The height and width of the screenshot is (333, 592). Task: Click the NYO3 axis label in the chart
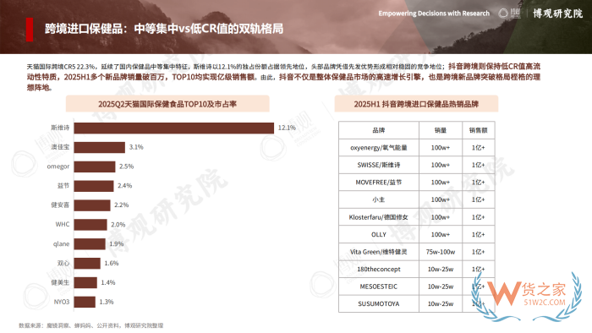pos(62,302)
